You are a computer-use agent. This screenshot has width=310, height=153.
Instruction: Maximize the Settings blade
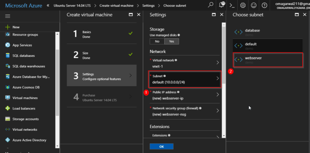pyautogui.click(x=213, y=15)
